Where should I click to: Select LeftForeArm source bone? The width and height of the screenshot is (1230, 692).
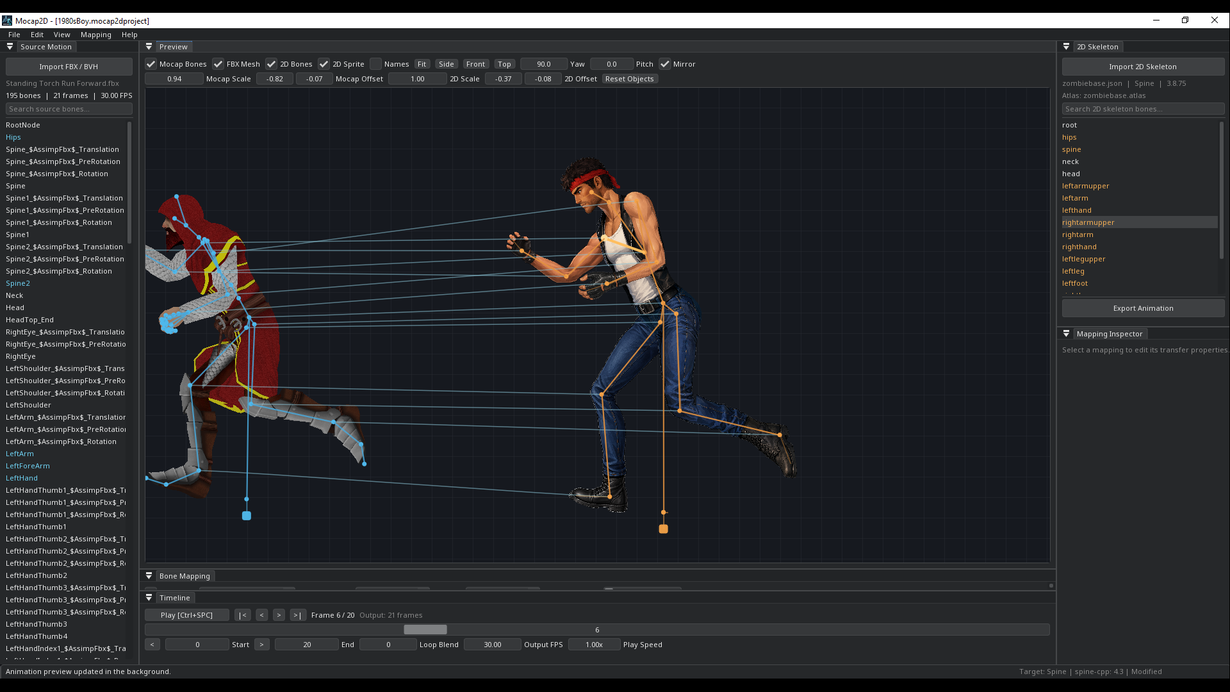click(28, 466)
